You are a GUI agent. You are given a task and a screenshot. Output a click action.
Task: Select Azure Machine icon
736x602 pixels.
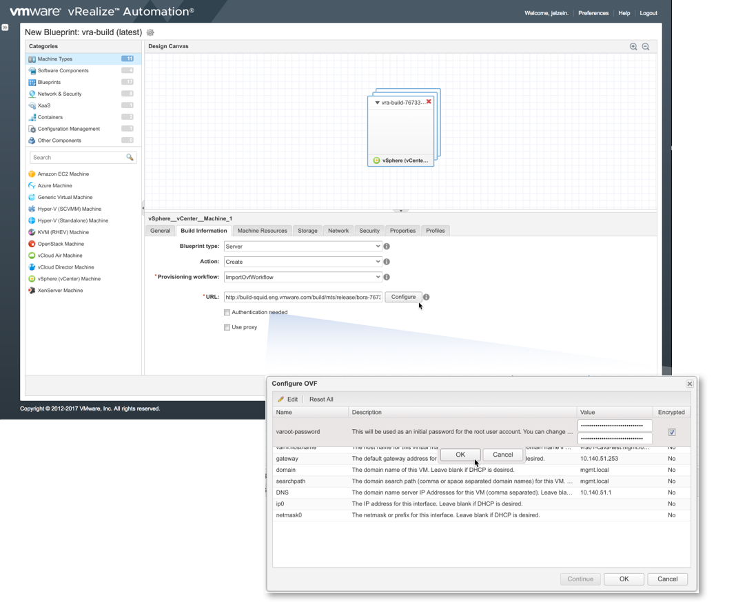tap(32, 186)
